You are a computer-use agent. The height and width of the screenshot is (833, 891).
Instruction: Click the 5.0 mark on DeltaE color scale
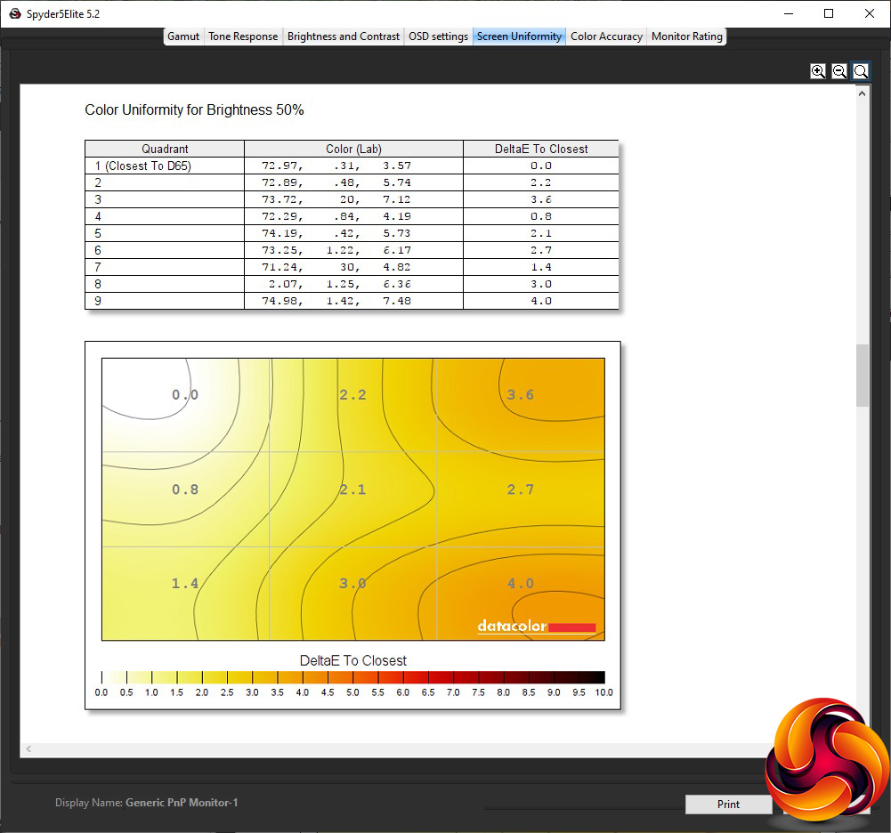click(352, 692)
